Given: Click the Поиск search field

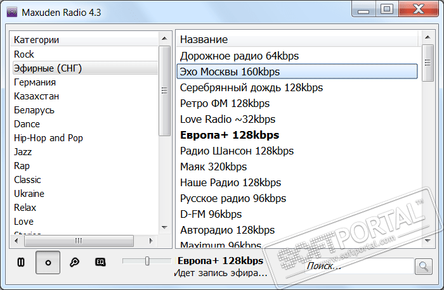Looking at the screenshot, I should pyautogui.click(x=359, y=266).
